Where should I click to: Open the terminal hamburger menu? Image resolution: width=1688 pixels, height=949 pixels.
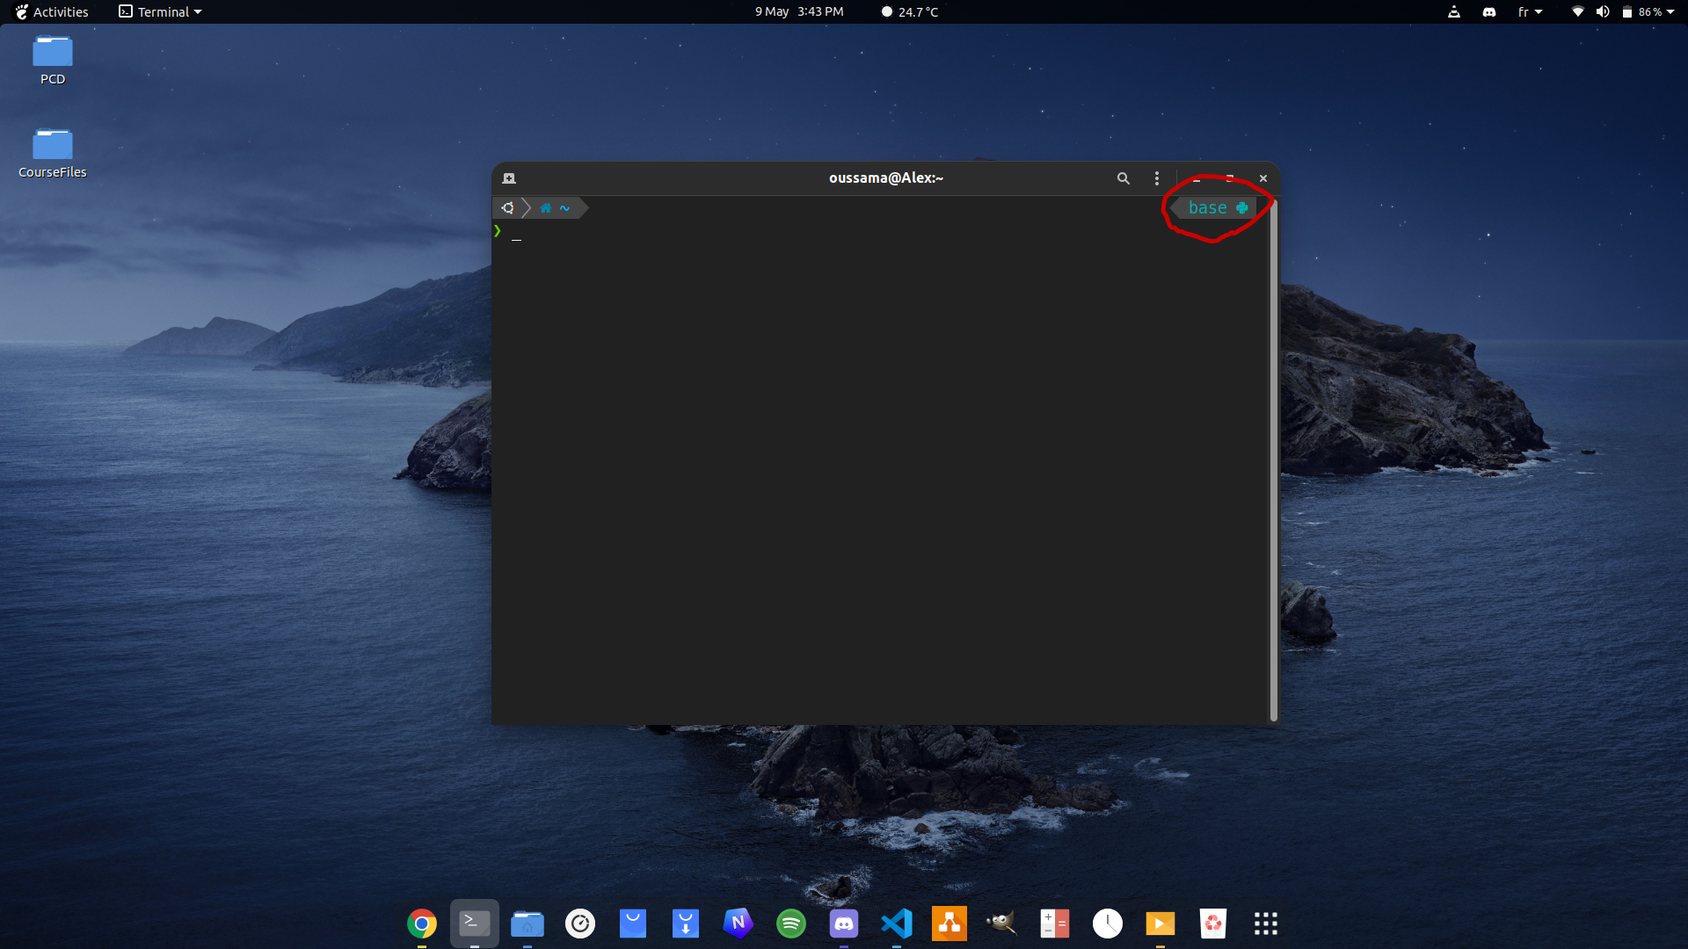click(x=1157, y=178)
